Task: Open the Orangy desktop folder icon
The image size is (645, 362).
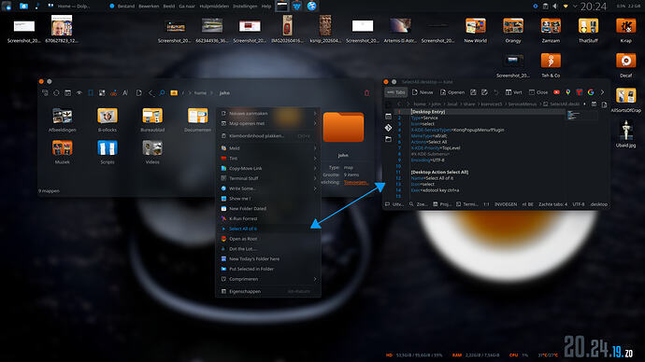Action: click(513, 30)
